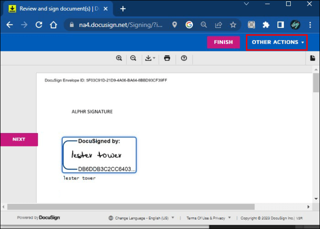Open the tab search chevron
This screenshot has width=320, height=229.
coord(246,4)
